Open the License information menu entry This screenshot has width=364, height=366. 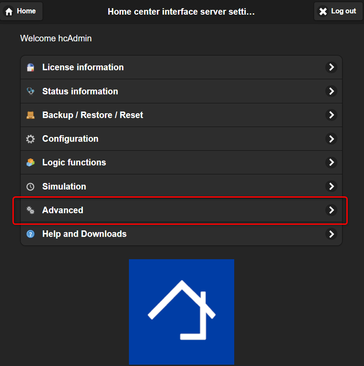(181, 67)
